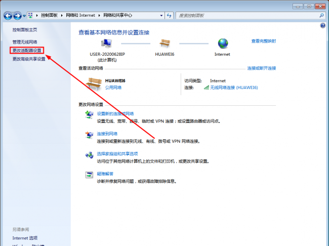Click the search magnifier icon

click(x=321, y=15)
